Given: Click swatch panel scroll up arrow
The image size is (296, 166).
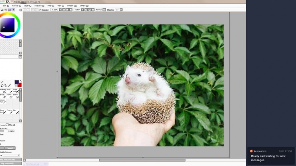Looking at the screenshot, I should click(x=20, y=41).
